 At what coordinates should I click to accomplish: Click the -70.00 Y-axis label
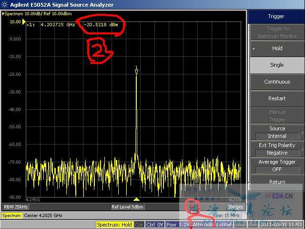(x=15, y=162)
